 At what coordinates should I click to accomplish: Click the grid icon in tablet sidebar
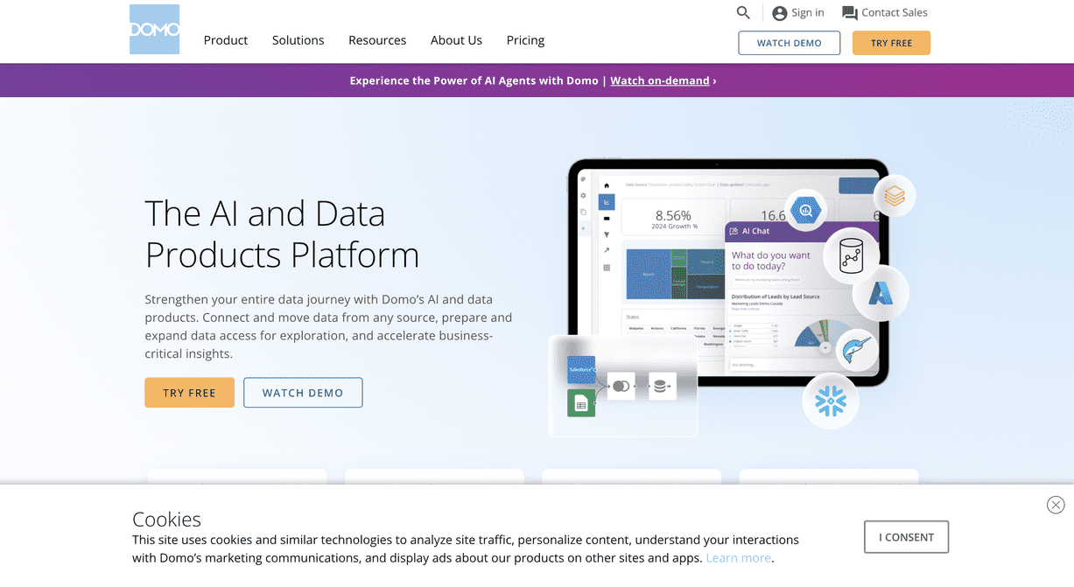tap(607, 268)
